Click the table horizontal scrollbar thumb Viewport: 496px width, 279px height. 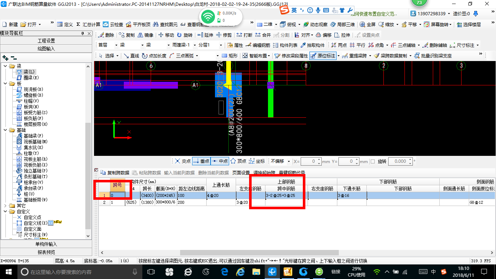pos(259,252)
